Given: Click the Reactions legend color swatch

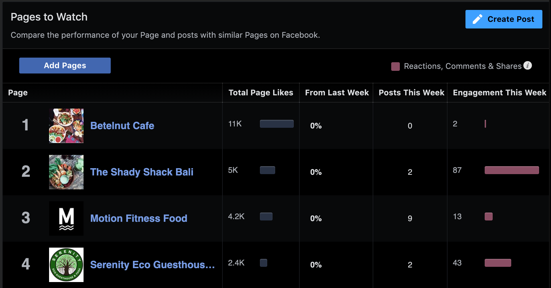Looking at the screenshot, I should [396, 66].
